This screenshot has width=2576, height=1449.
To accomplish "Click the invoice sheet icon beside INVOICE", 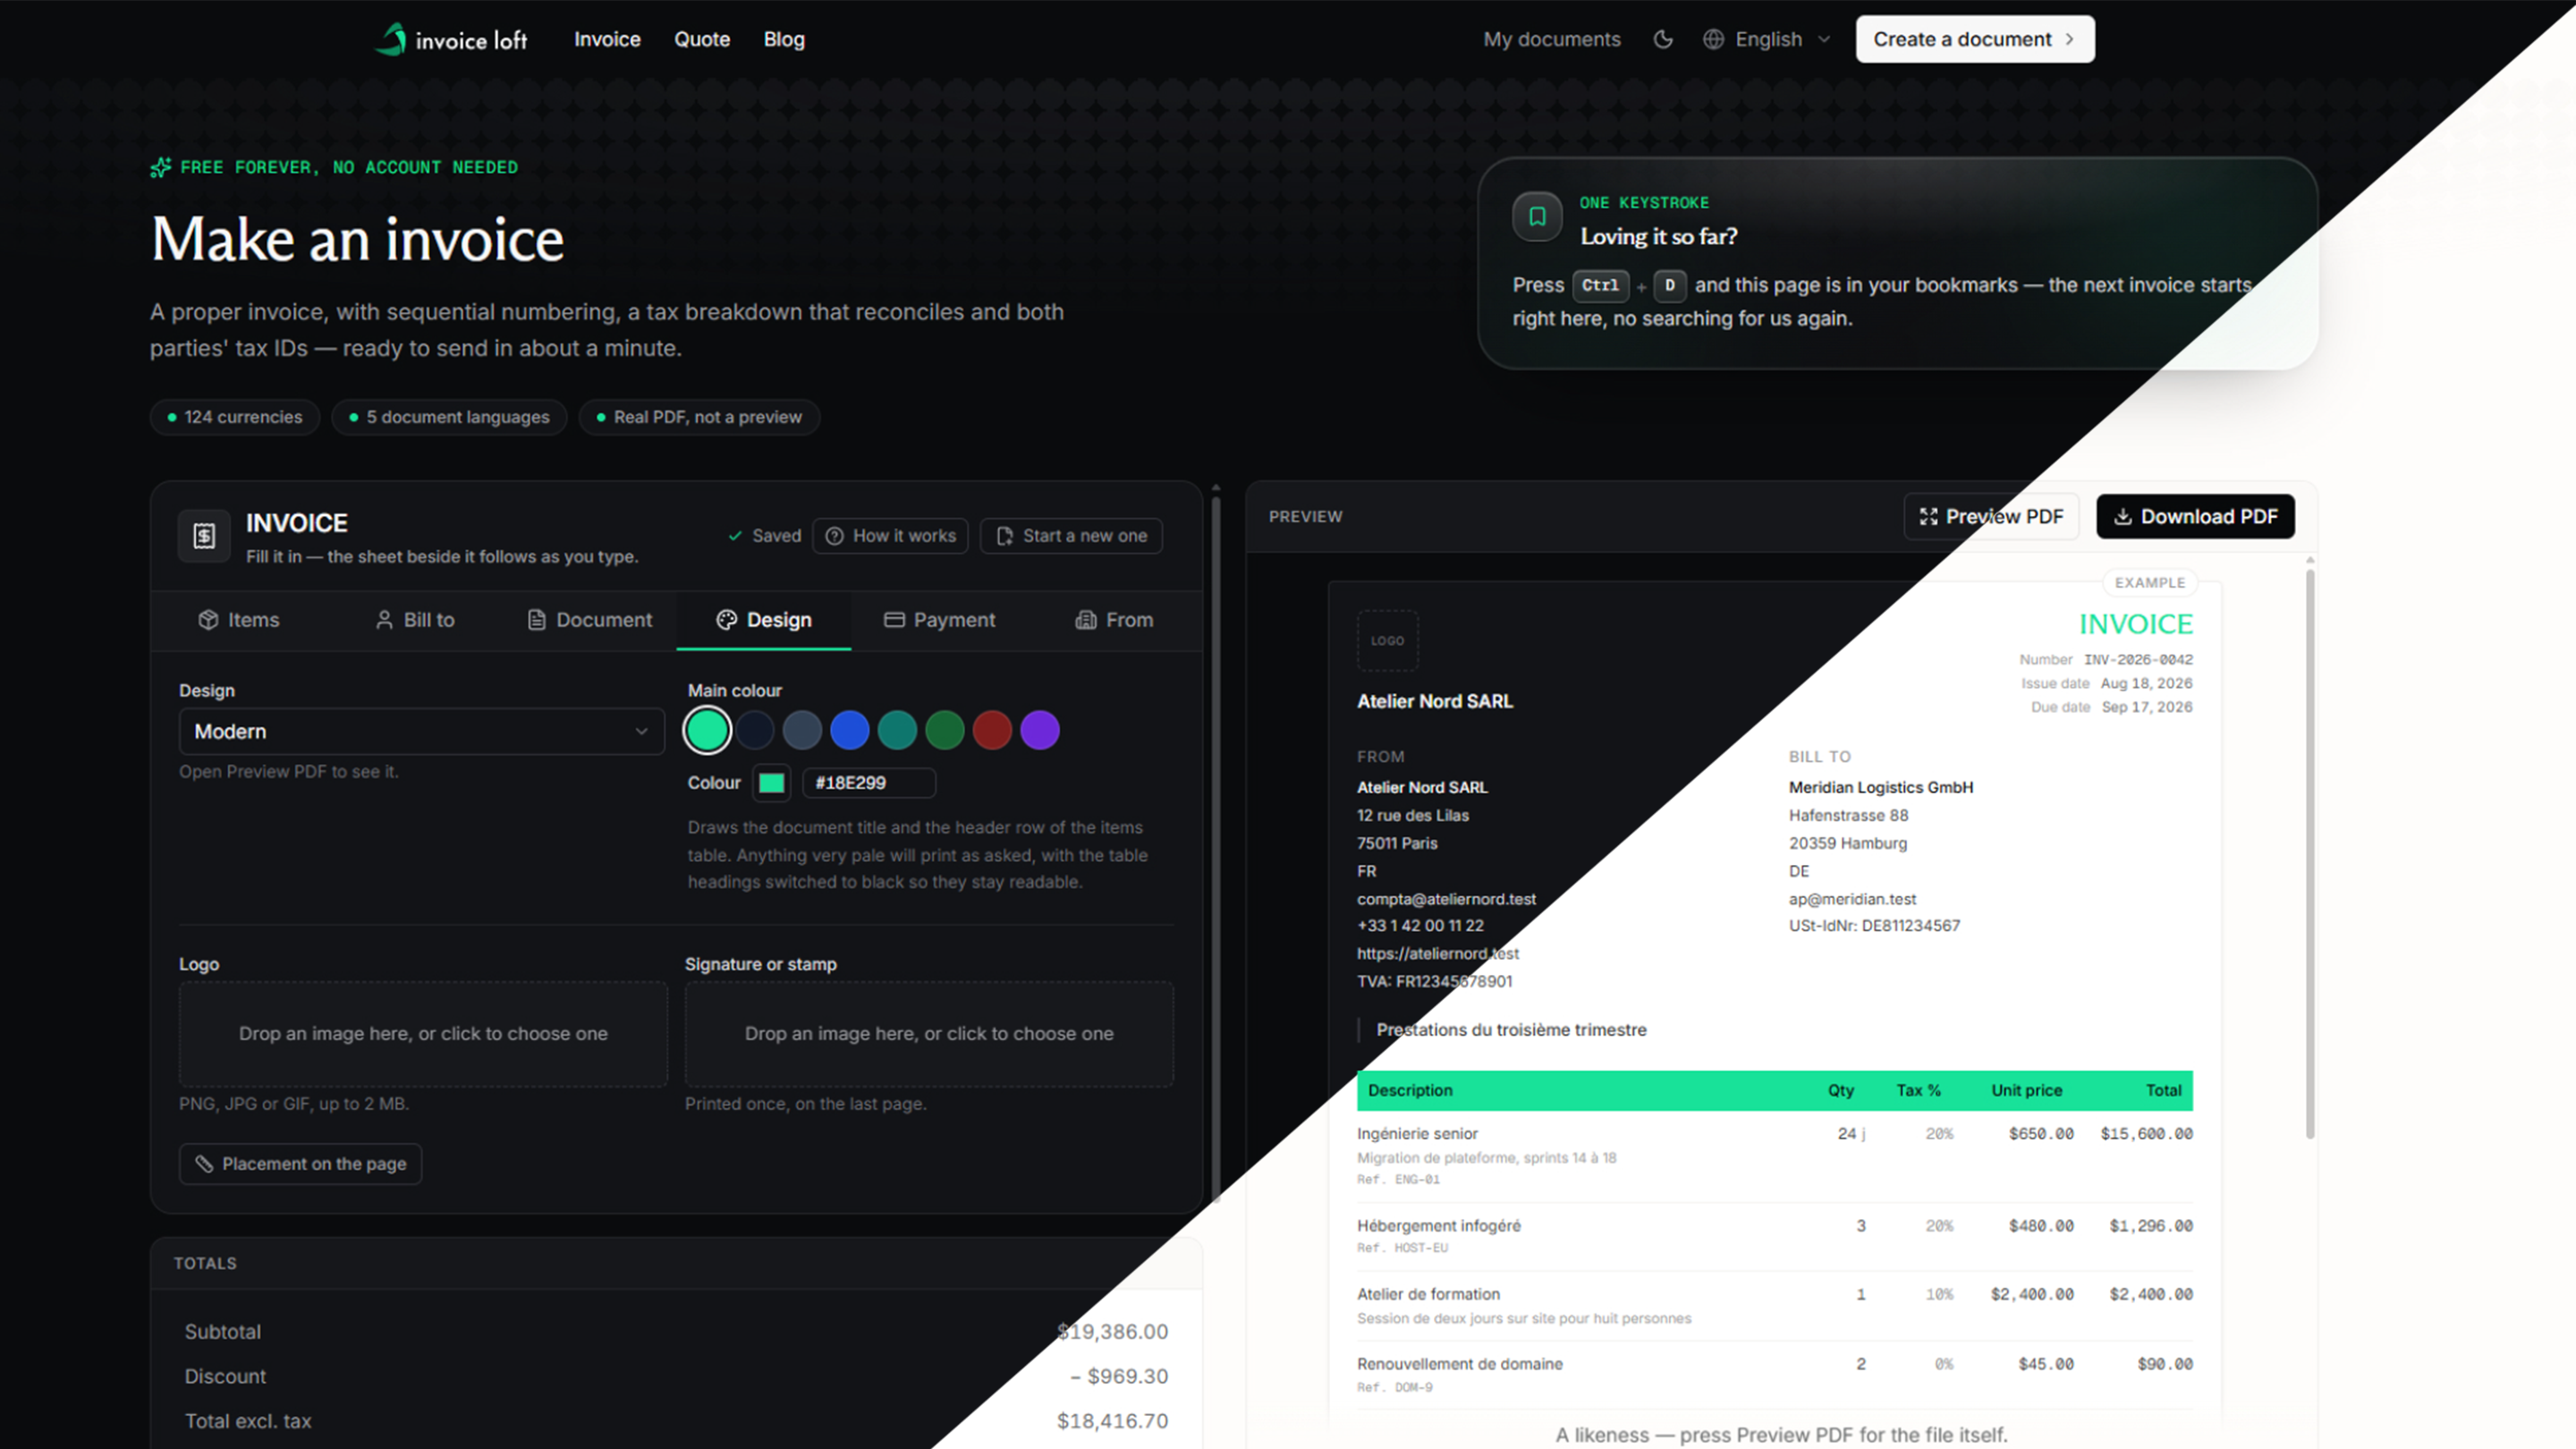I will click(204, 536).
